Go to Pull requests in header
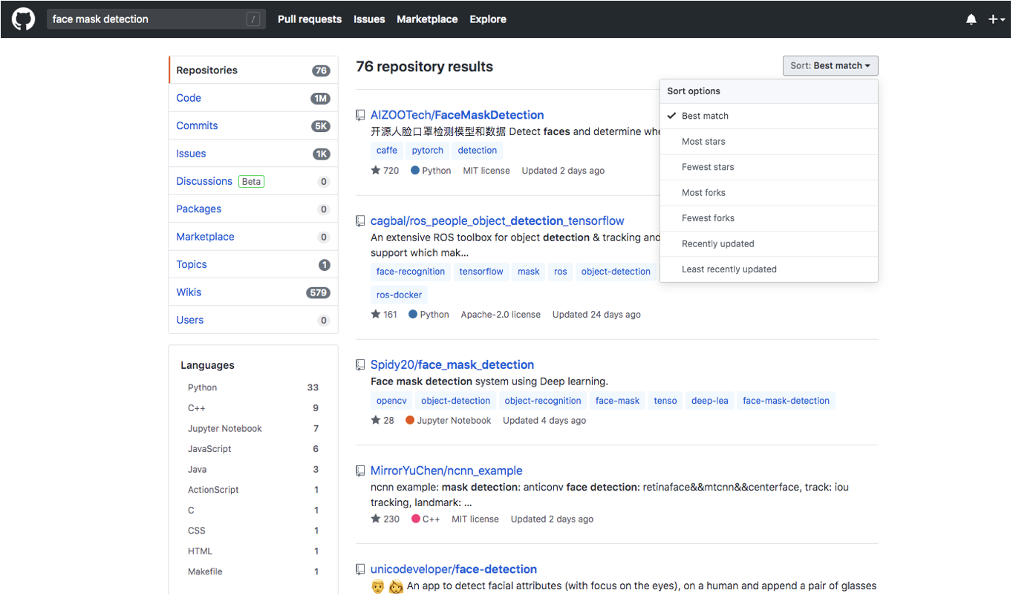 310,19
